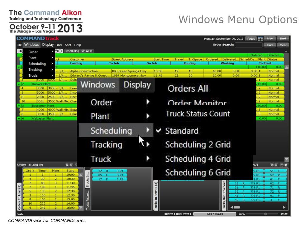306x229 pixels.
Task: Open the File menu
Action: click(x=19, y=45)
